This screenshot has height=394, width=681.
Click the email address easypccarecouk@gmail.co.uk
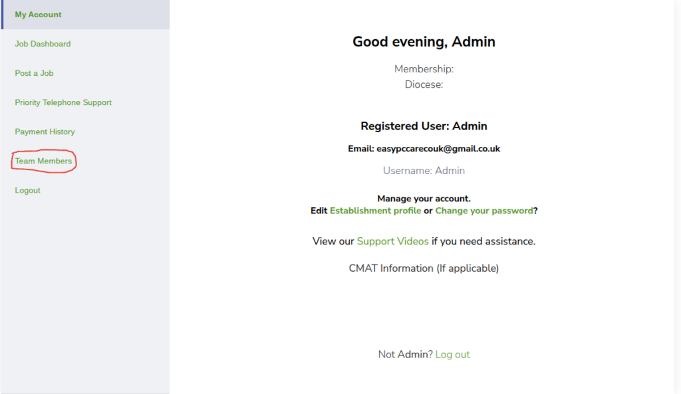click(x=438, y=149)
